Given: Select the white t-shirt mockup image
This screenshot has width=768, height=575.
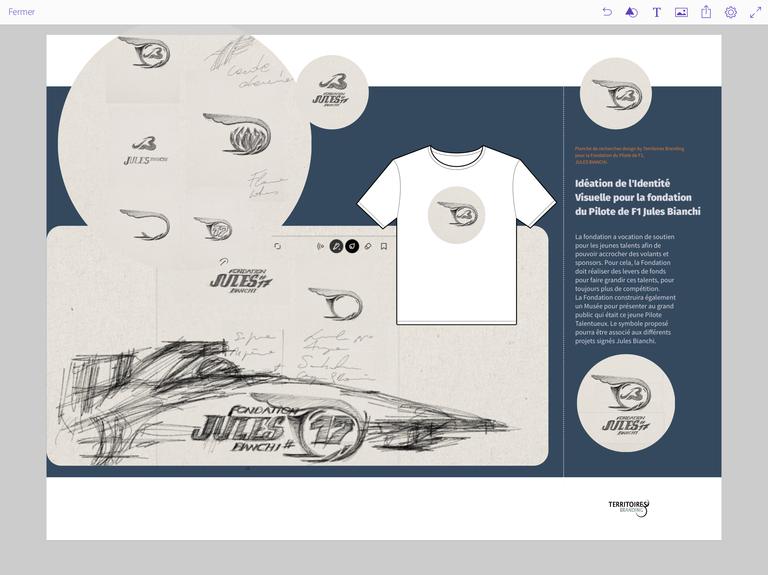Looking at the screenshot, I should [457, 235].
